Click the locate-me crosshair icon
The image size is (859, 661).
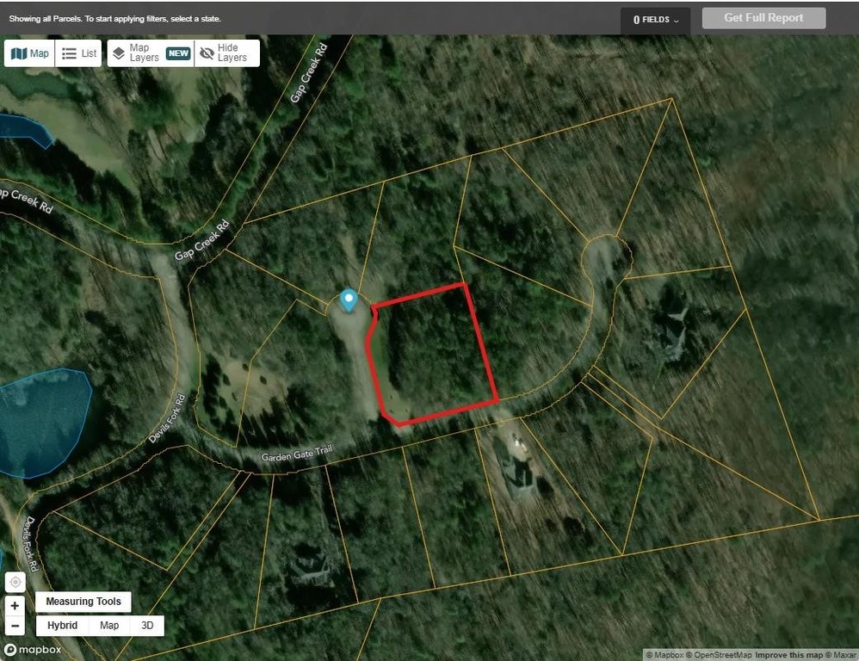[15, 582]
